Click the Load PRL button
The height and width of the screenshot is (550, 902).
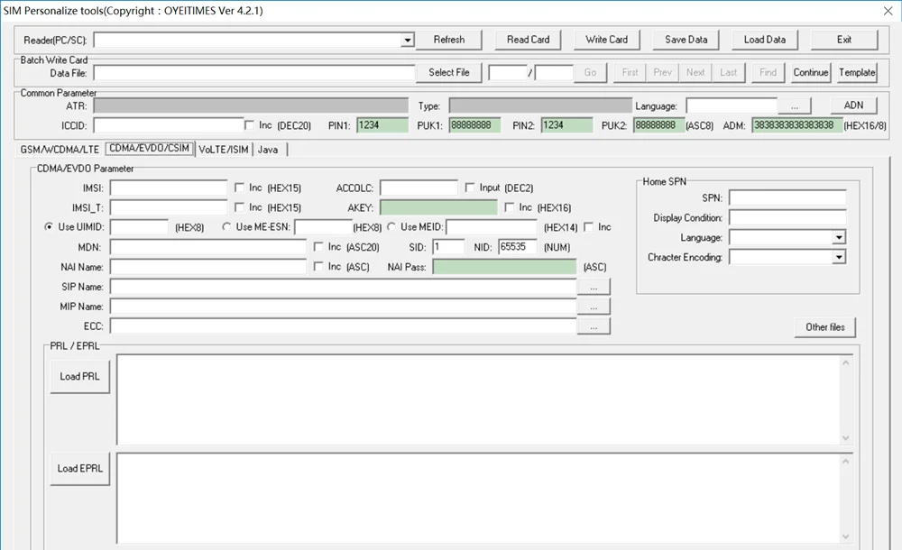80,377
